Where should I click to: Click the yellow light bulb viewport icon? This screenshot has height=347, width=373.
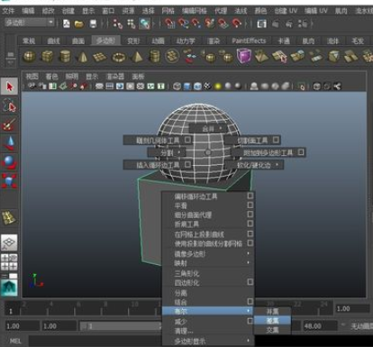[x=218, y=87]
